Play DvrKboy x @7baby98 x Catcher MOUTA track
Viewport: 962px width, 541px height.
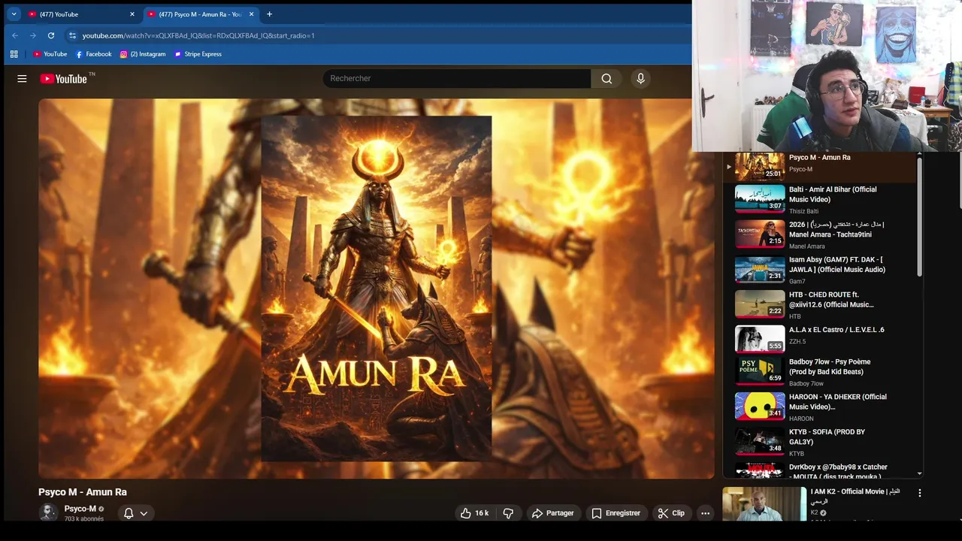(x=821, y=470)
